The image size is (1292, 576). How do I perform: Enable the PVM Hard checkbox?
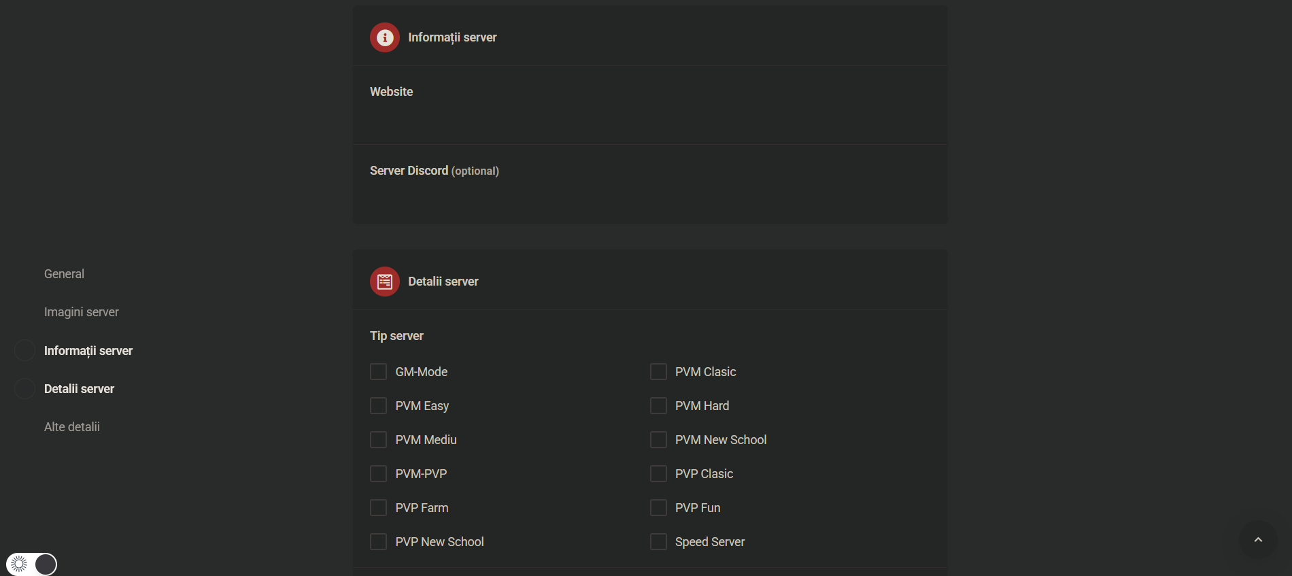[x=658, y=405]
